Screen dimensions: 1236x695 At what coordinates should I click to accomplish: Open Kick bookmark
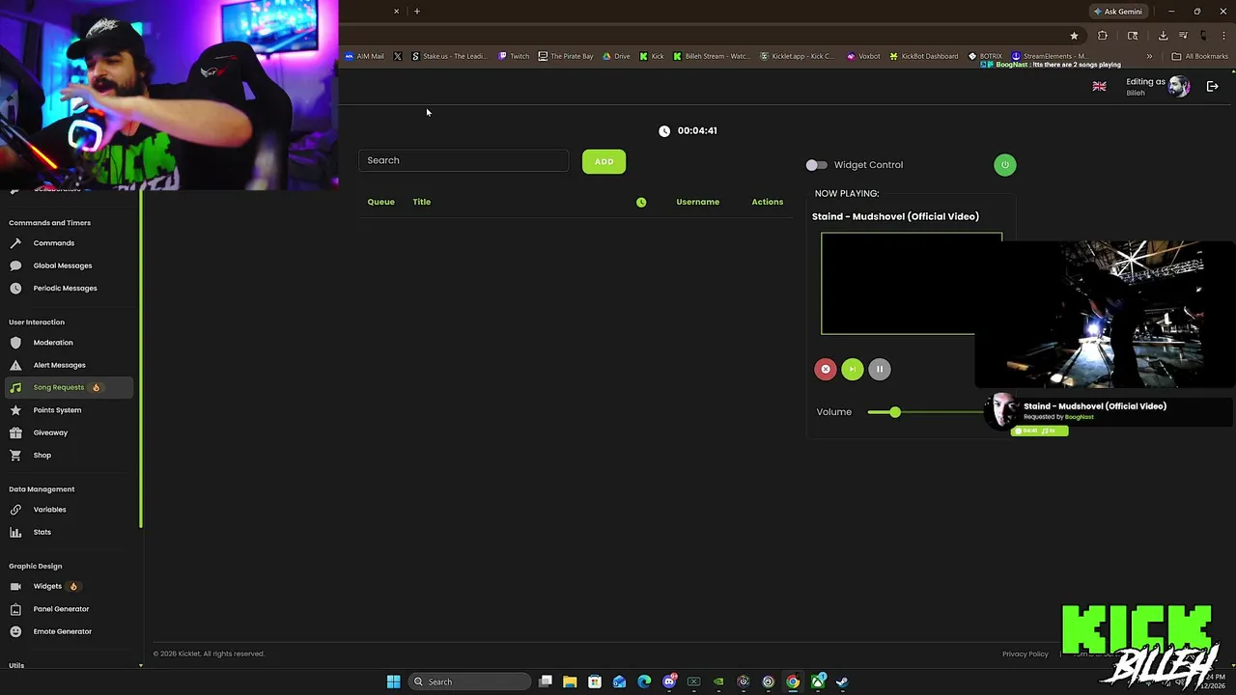[x=652, y=56]
